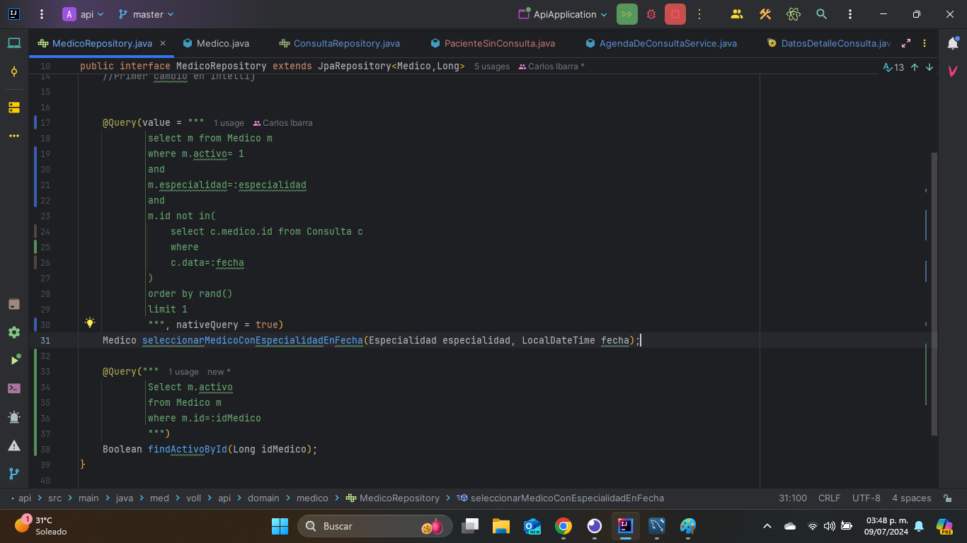Click the 1 usage hint on line 17
967x543 pixels.
click(x=229, y=123)
